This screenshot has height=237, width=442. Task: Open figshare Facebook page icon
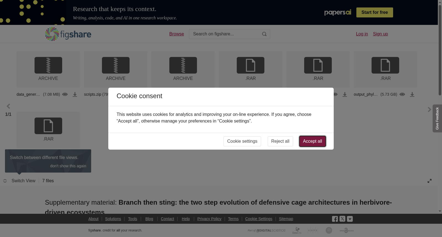pos(335,219)
